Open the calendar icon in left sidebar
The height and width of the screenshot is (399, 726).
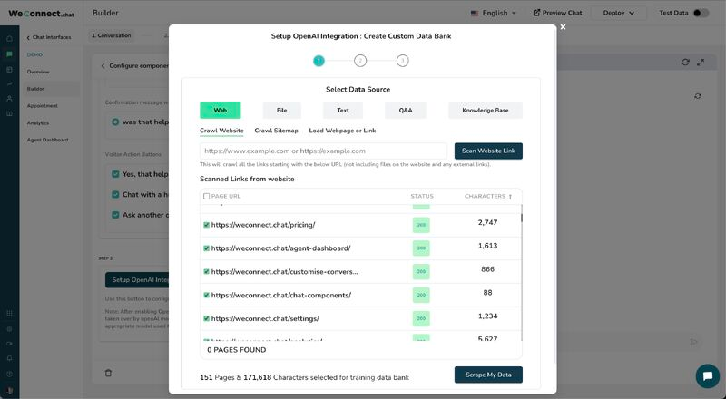[x=9, y=70]
